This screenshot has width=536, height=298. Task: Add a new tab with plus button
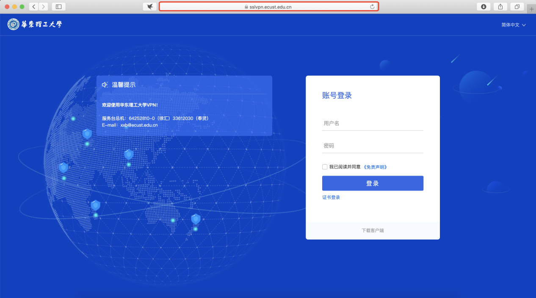(x=531, y=9)
